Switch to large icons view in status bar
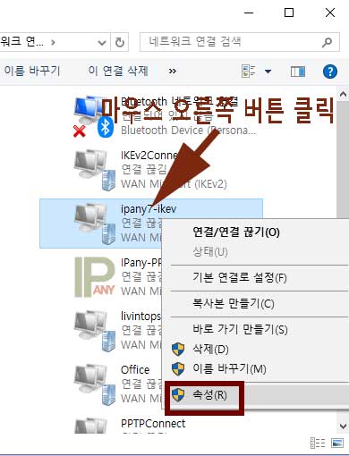The height and width of the screenshot is (456, 349). pyautogui.click(x=337, y=443)
